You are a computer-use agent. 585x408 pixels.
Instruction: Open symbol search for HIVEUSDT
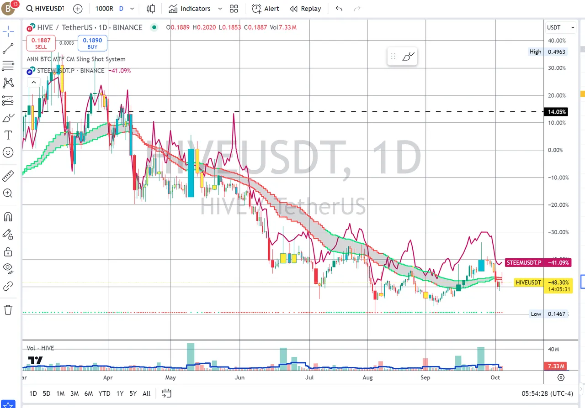coord(45,9)
